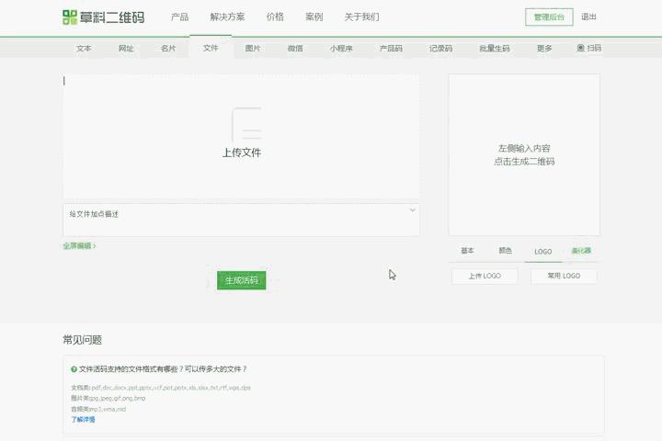This screenshot has width=662, height=441.
Task: Click the QR code preview panel
Action: click(x=524, y=155)
